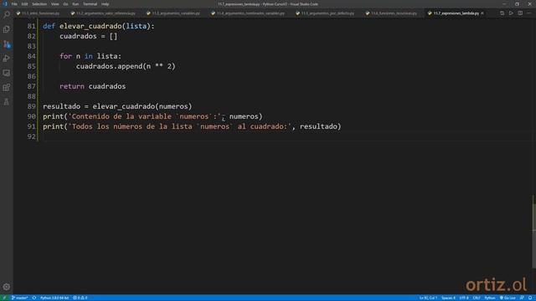536x301 pixels.
Task: Switch to the 11.4_argumentos_nombrados_variables.py tab
Action: (250, 13)
